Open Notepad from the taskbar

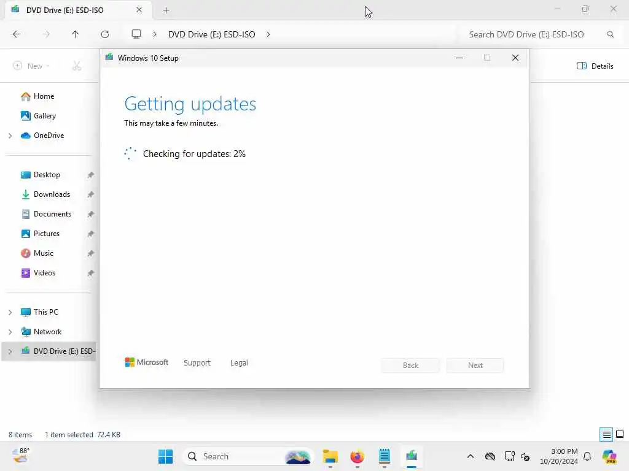coord(385,456)
